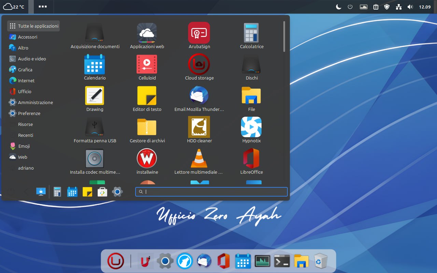Open the Applicazioni web launcher
The image size is (437, 273).
pos(147,36)
